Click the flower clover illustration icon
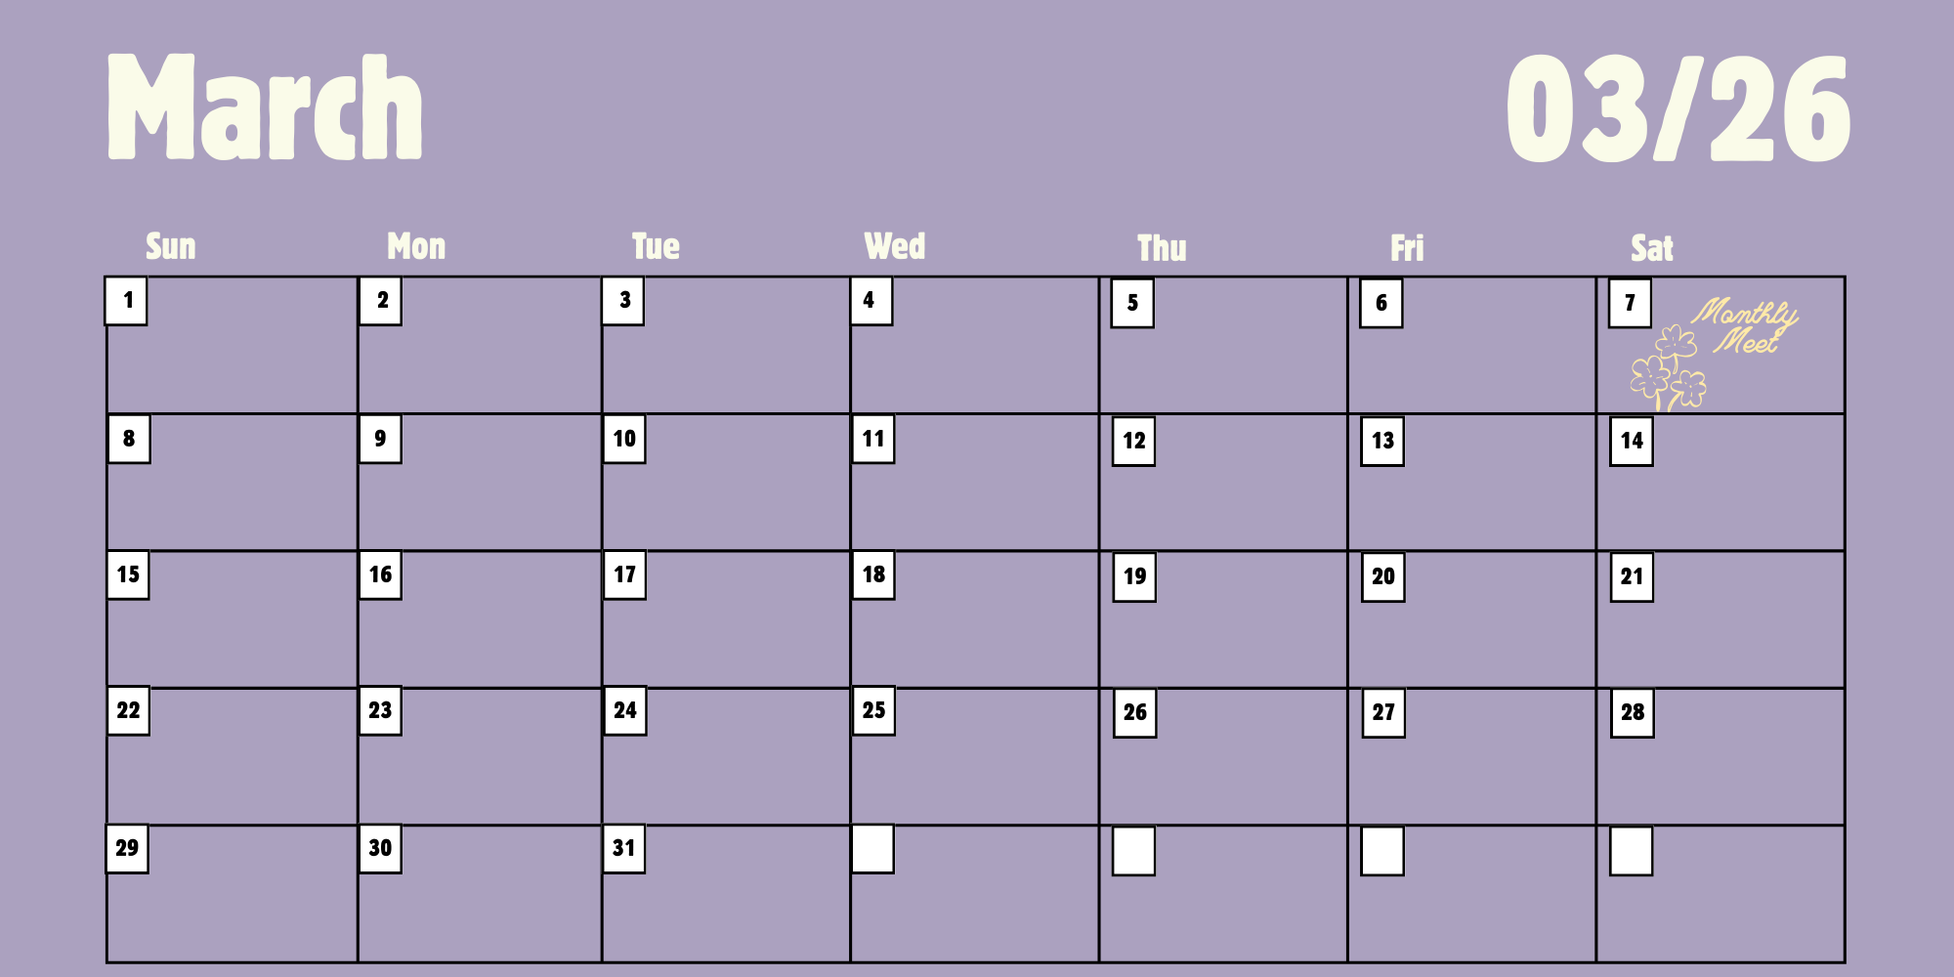Viewport: 1954px width, 977px height. [x=1669, y=369]
